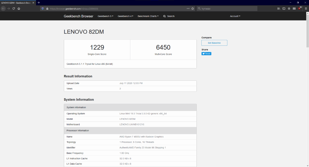Open a new browser tab
This screenshot has width=309, height=167.
[39, 3]
